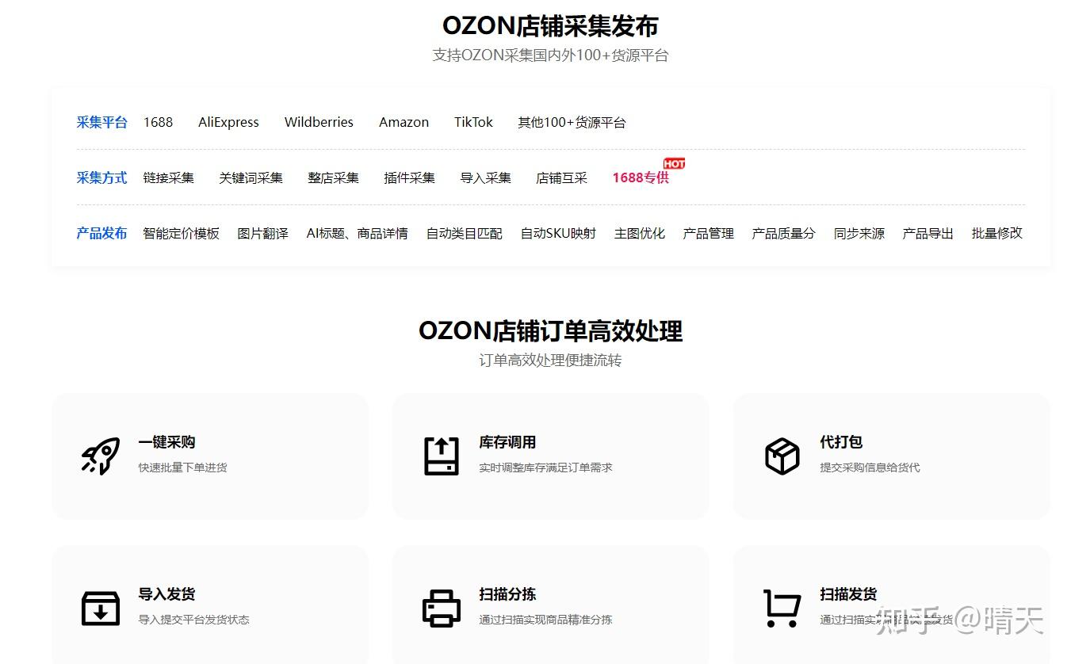The width and height of the screenshot is (1071, 664).
Task: Click the AliExpress platform link
Action: pyautogui.click(x=228, y=122)
